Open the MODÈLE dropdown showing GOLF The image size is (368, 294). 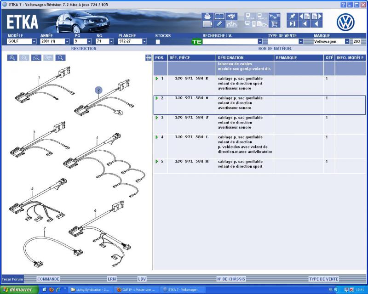pos(34,41)
